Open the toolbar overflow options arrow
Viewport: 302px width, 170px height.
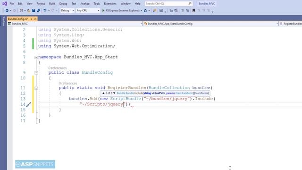pos(212,11)
